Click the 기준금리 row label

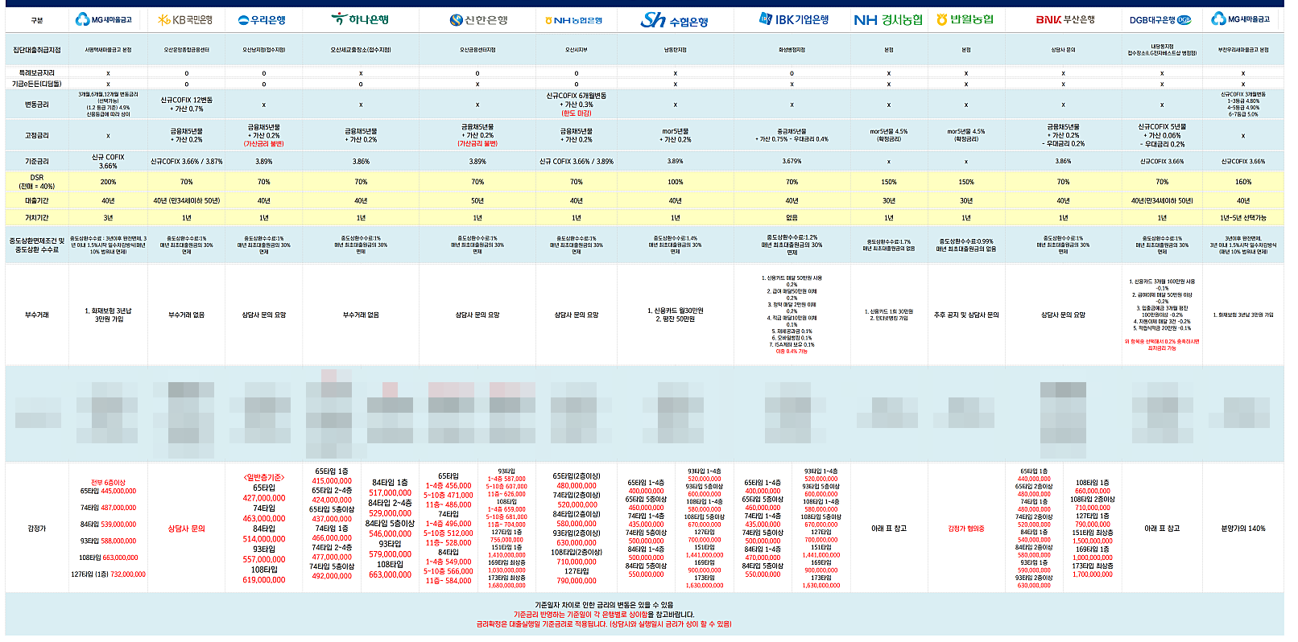(37, 161)
